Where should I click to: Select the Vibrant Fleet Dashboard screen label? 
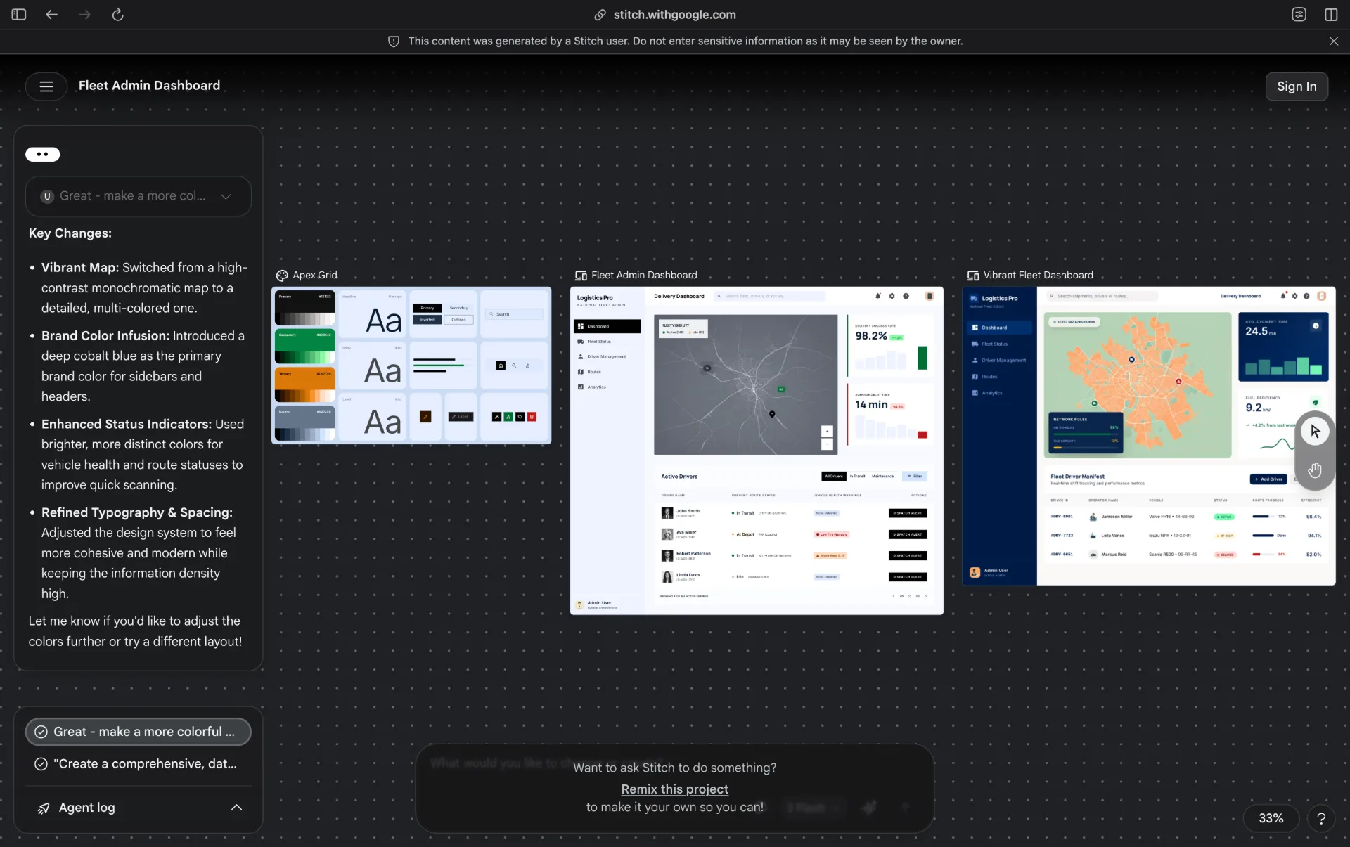pyautogui.click(x=1037, y=276)
